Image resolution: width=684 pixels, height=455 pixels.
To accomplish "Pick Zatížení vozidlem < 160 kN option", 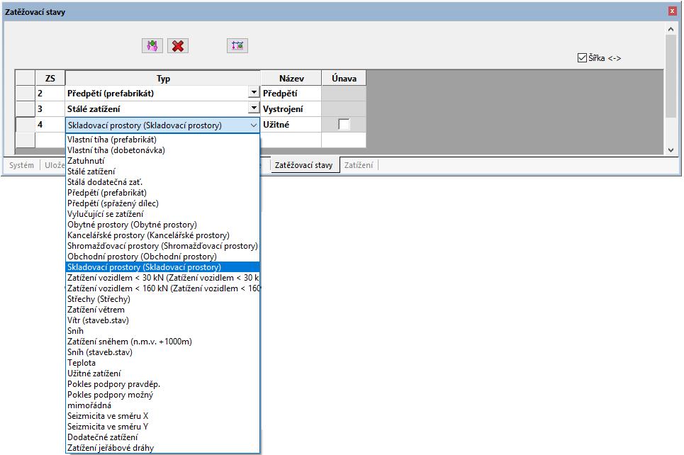I will coord(163,288).
